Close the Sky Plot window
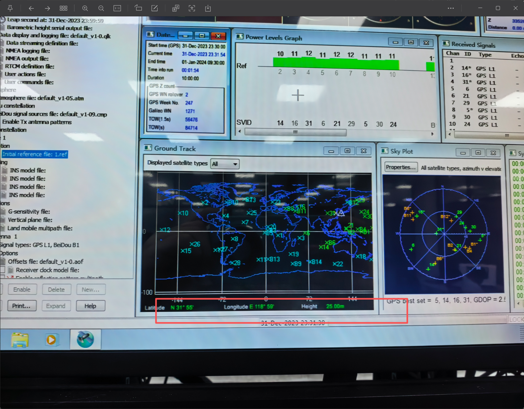 point(493,153)
